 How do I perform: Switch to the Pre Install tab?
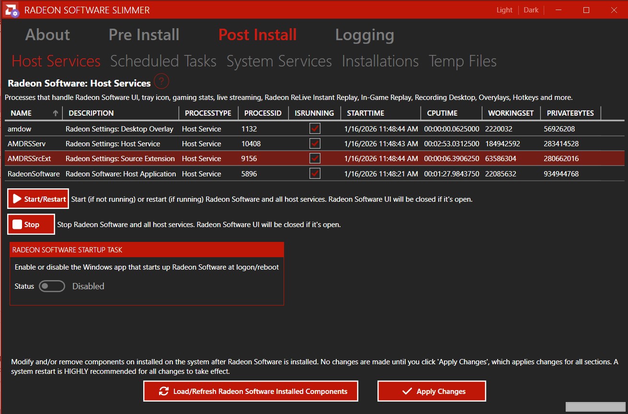(144, 35)
